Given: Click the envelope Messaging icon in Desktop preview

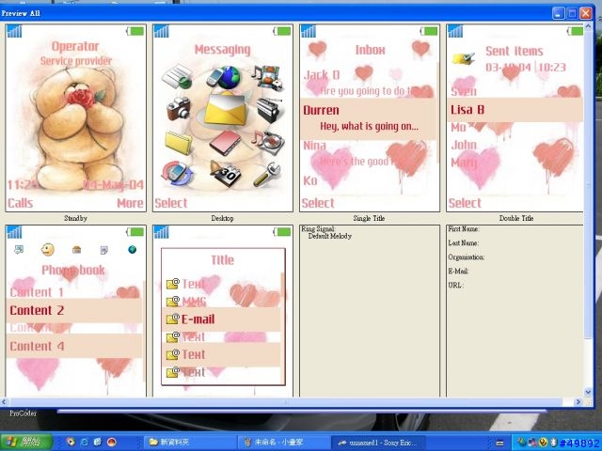Looking at the screenshot, I should 225,109.
